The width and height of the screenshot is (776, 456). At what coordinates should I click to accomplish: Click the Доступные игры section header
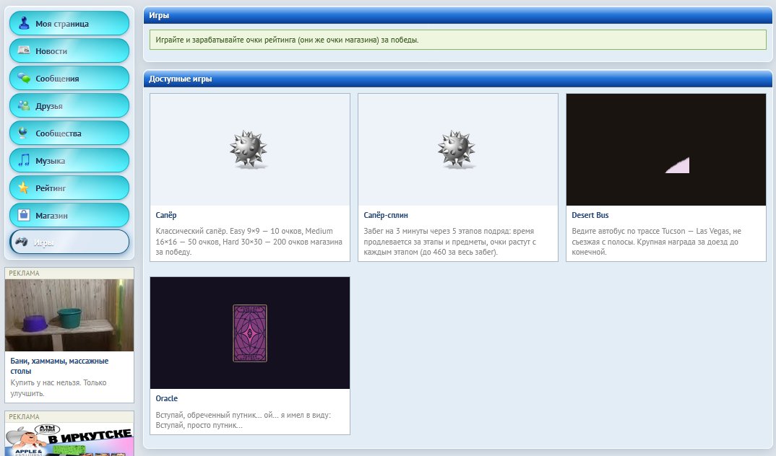pyautogui.click(x=458, y=79)
